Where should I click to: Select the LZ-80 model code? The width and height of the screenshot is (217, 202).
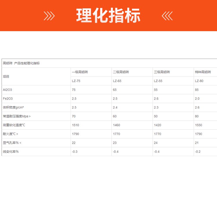click(199, 81)
